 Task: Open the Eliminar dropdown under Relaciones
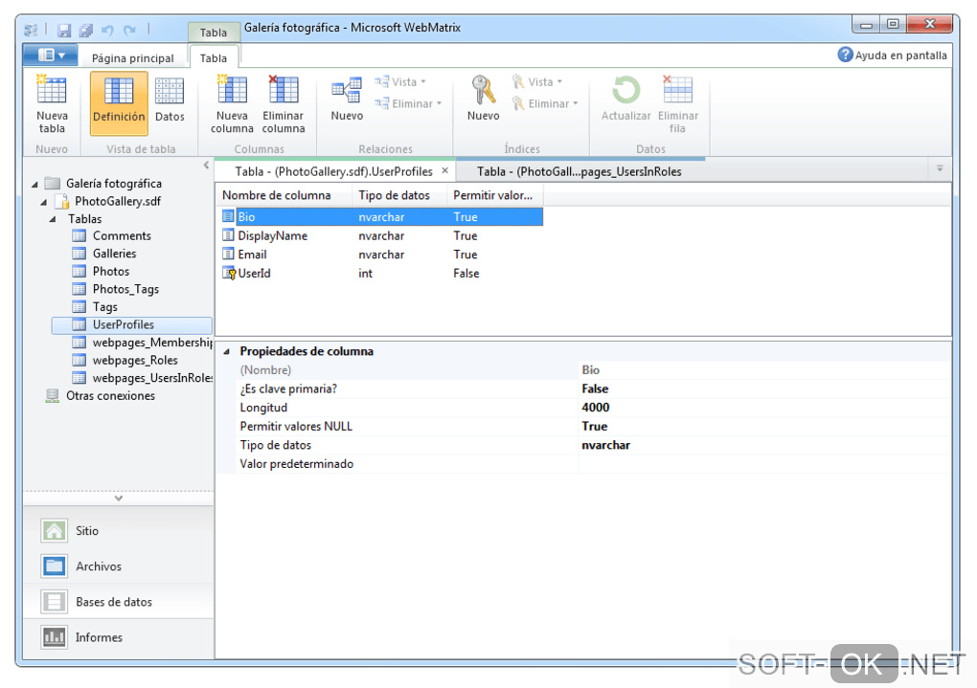(408, 103)
